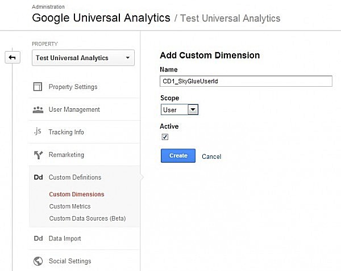Viewport: 341px width, 271px height.
Task: Open Google Universal Analytics breadcrumb heading
Action: [101, 18]
